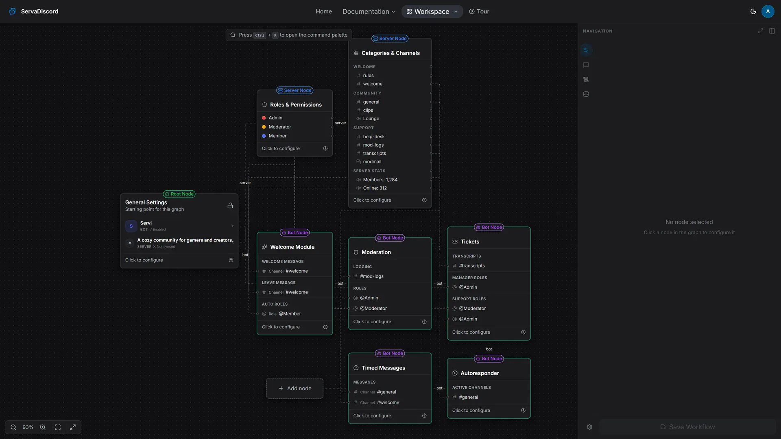The width and height of the screenshot is (781, 439).
Task: Zoom in the graph canvas
Action: (x=43, y=427)
